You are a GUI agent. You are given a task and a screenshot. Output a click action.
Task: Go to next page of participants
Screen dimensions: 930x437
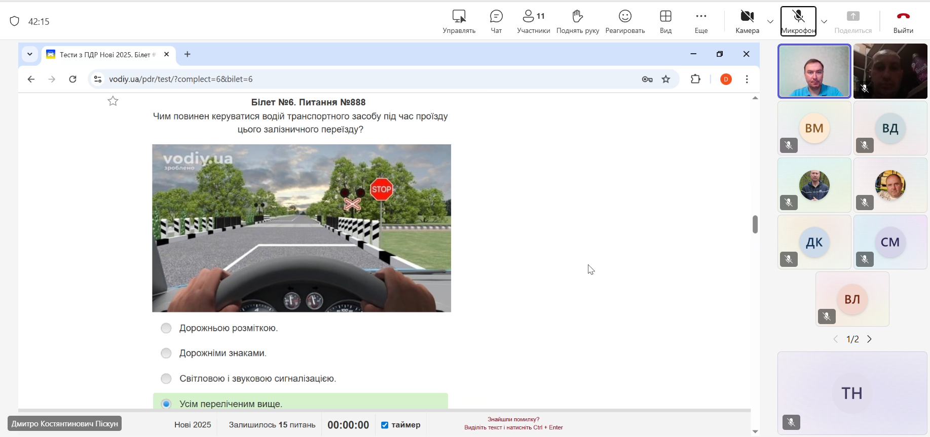870,339
